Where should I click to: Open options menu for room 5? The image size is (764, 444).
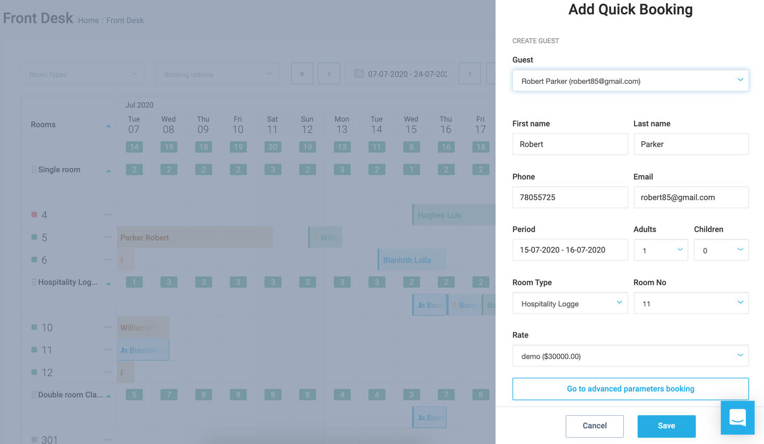[x=108, y=238]
